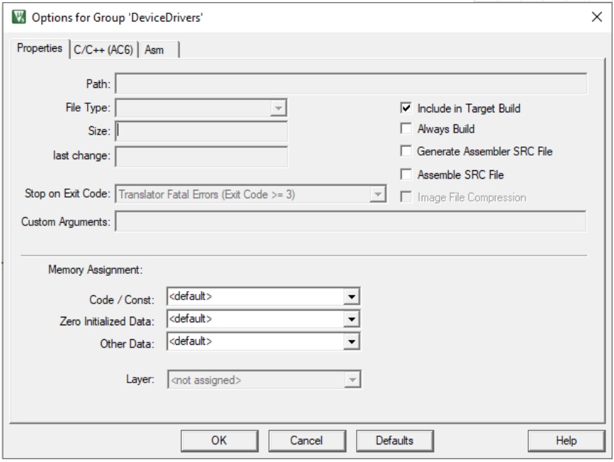614x462 pixels.
Task: Click the 'Zero Initialized Data:' label
Action: coord(107,321)
